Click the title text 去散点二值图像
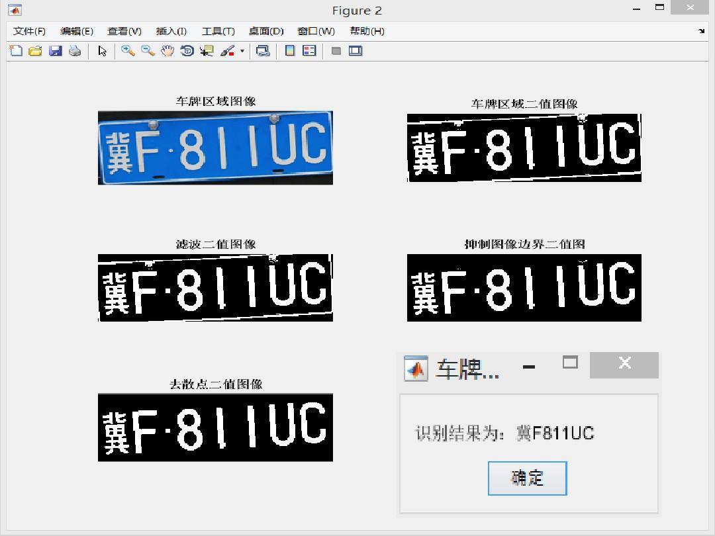 [216, 384]
